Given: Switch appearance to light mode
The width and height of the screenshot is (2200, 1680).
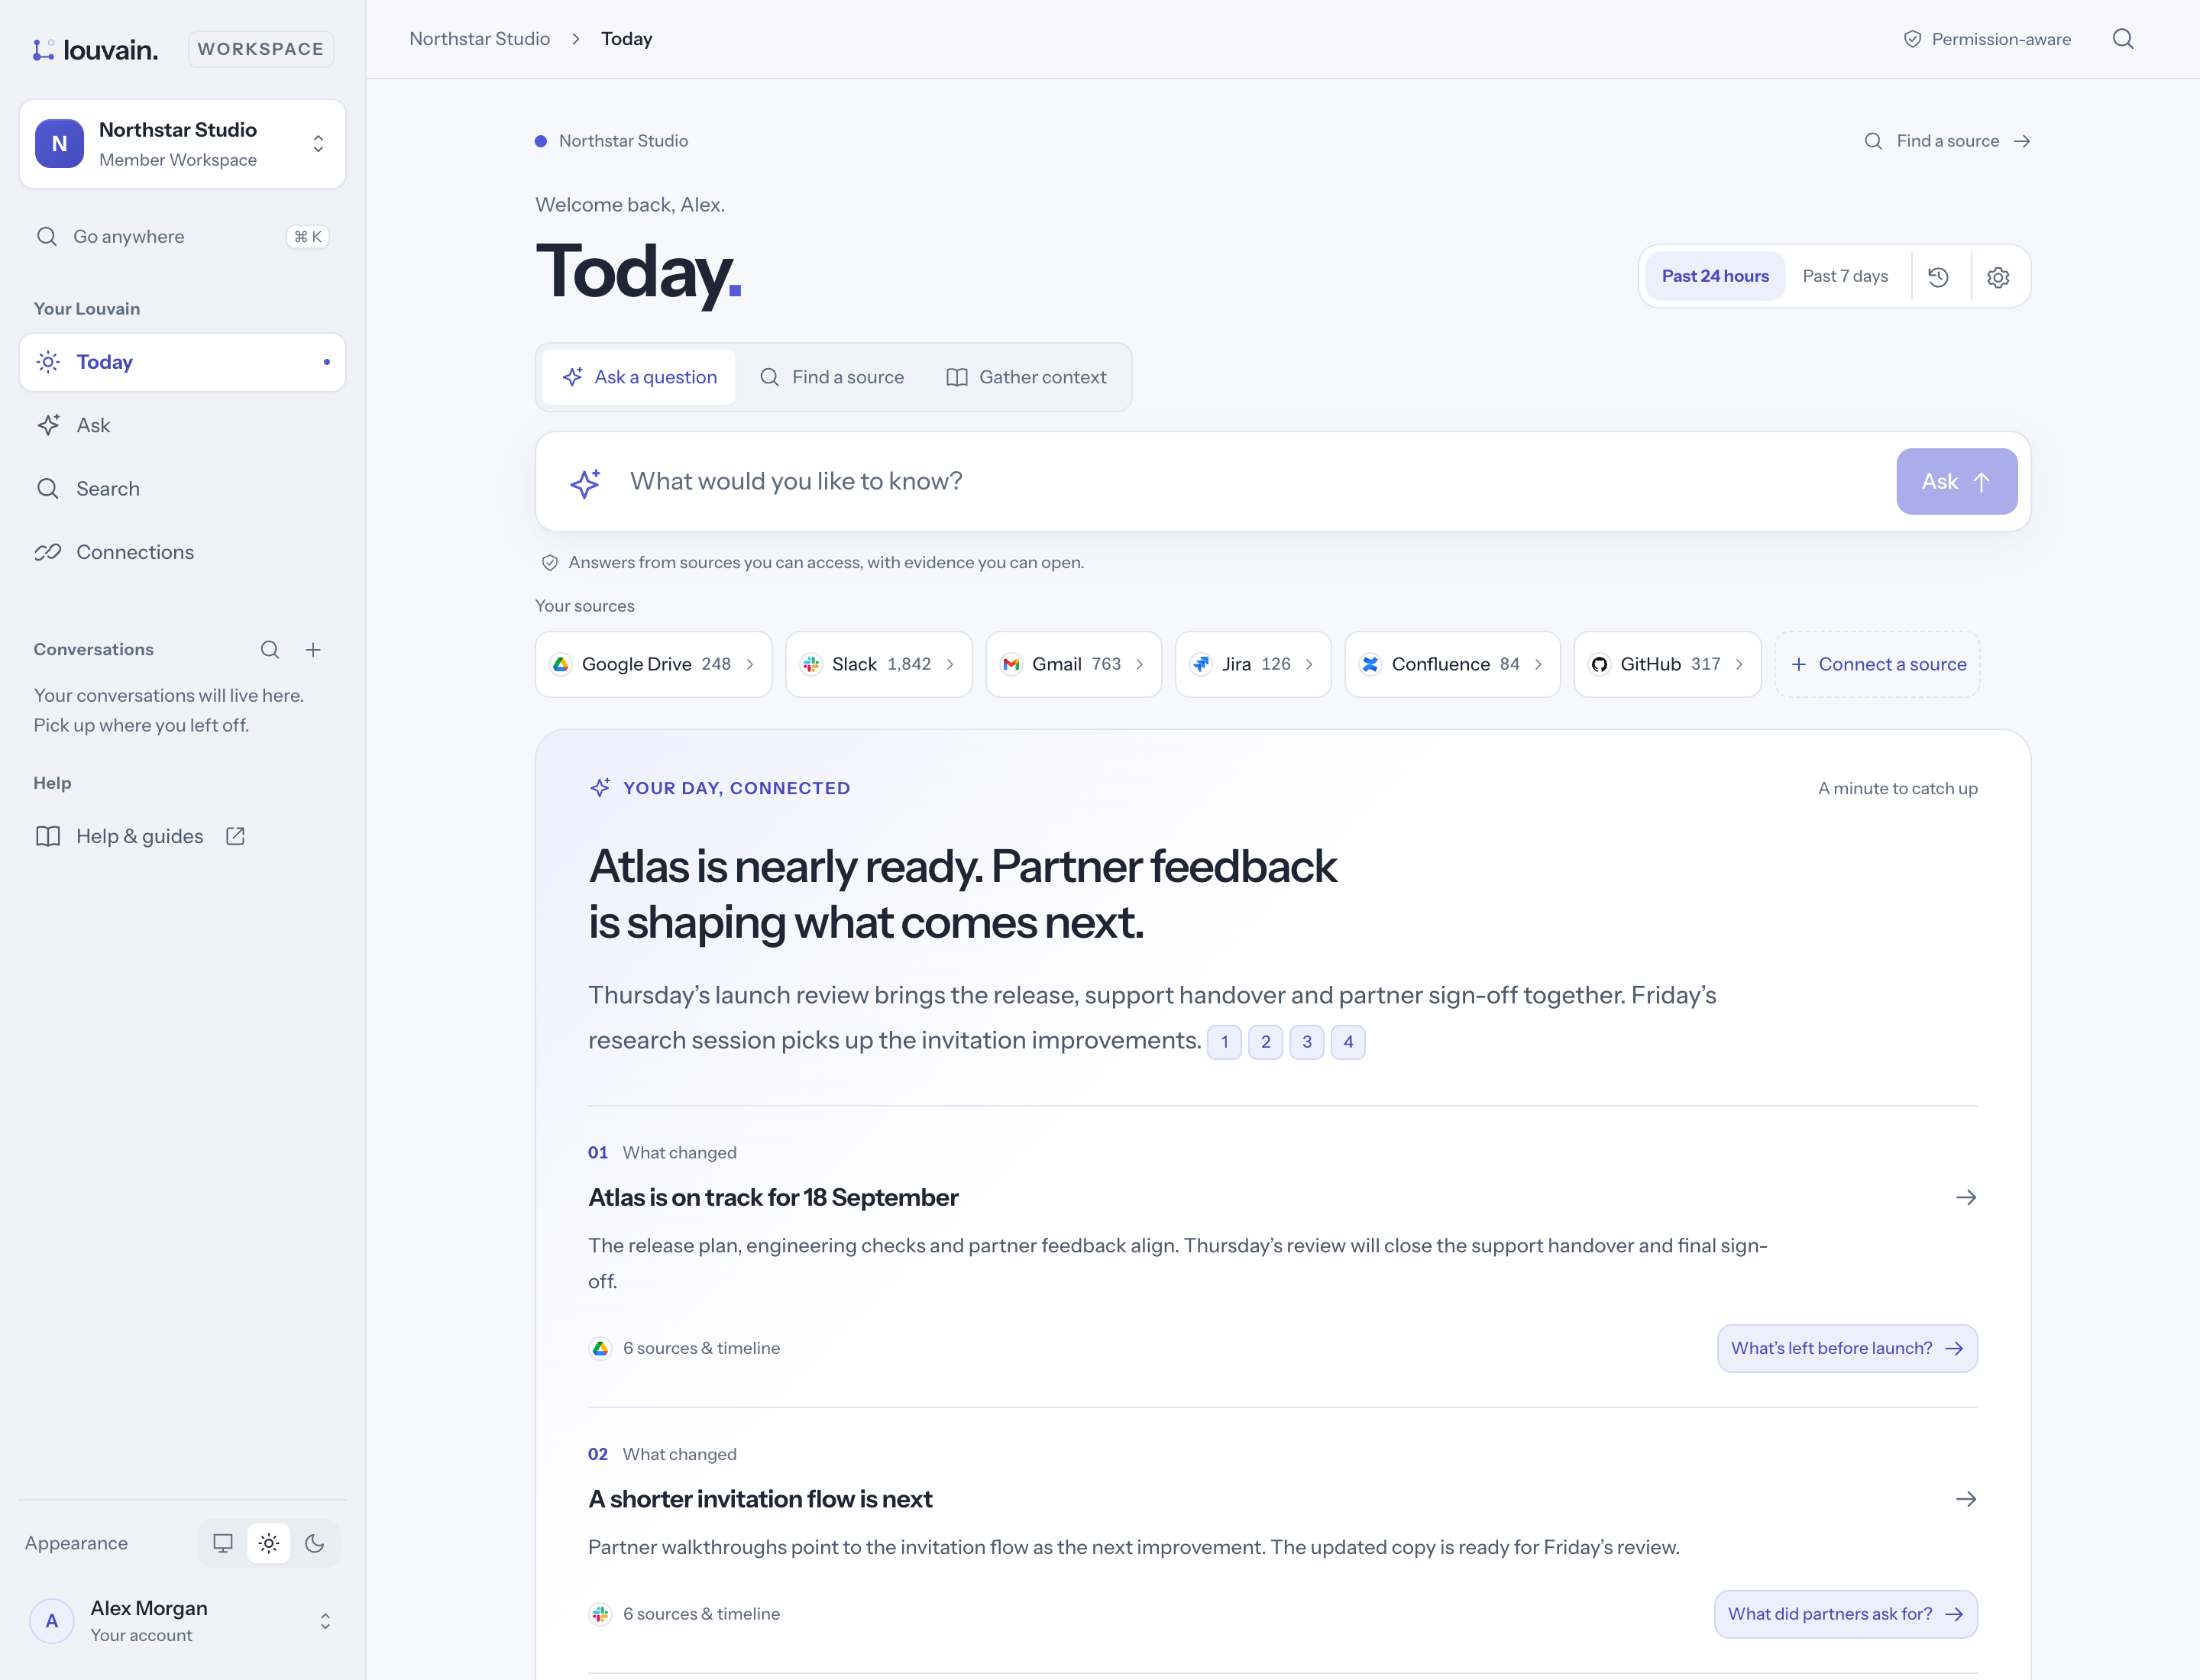Looking at the screenshot, I should coord(269,1543).
